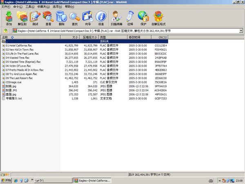Click the key icon in status bar
Viewport: 245px width, 184px height.
(7, 175)
